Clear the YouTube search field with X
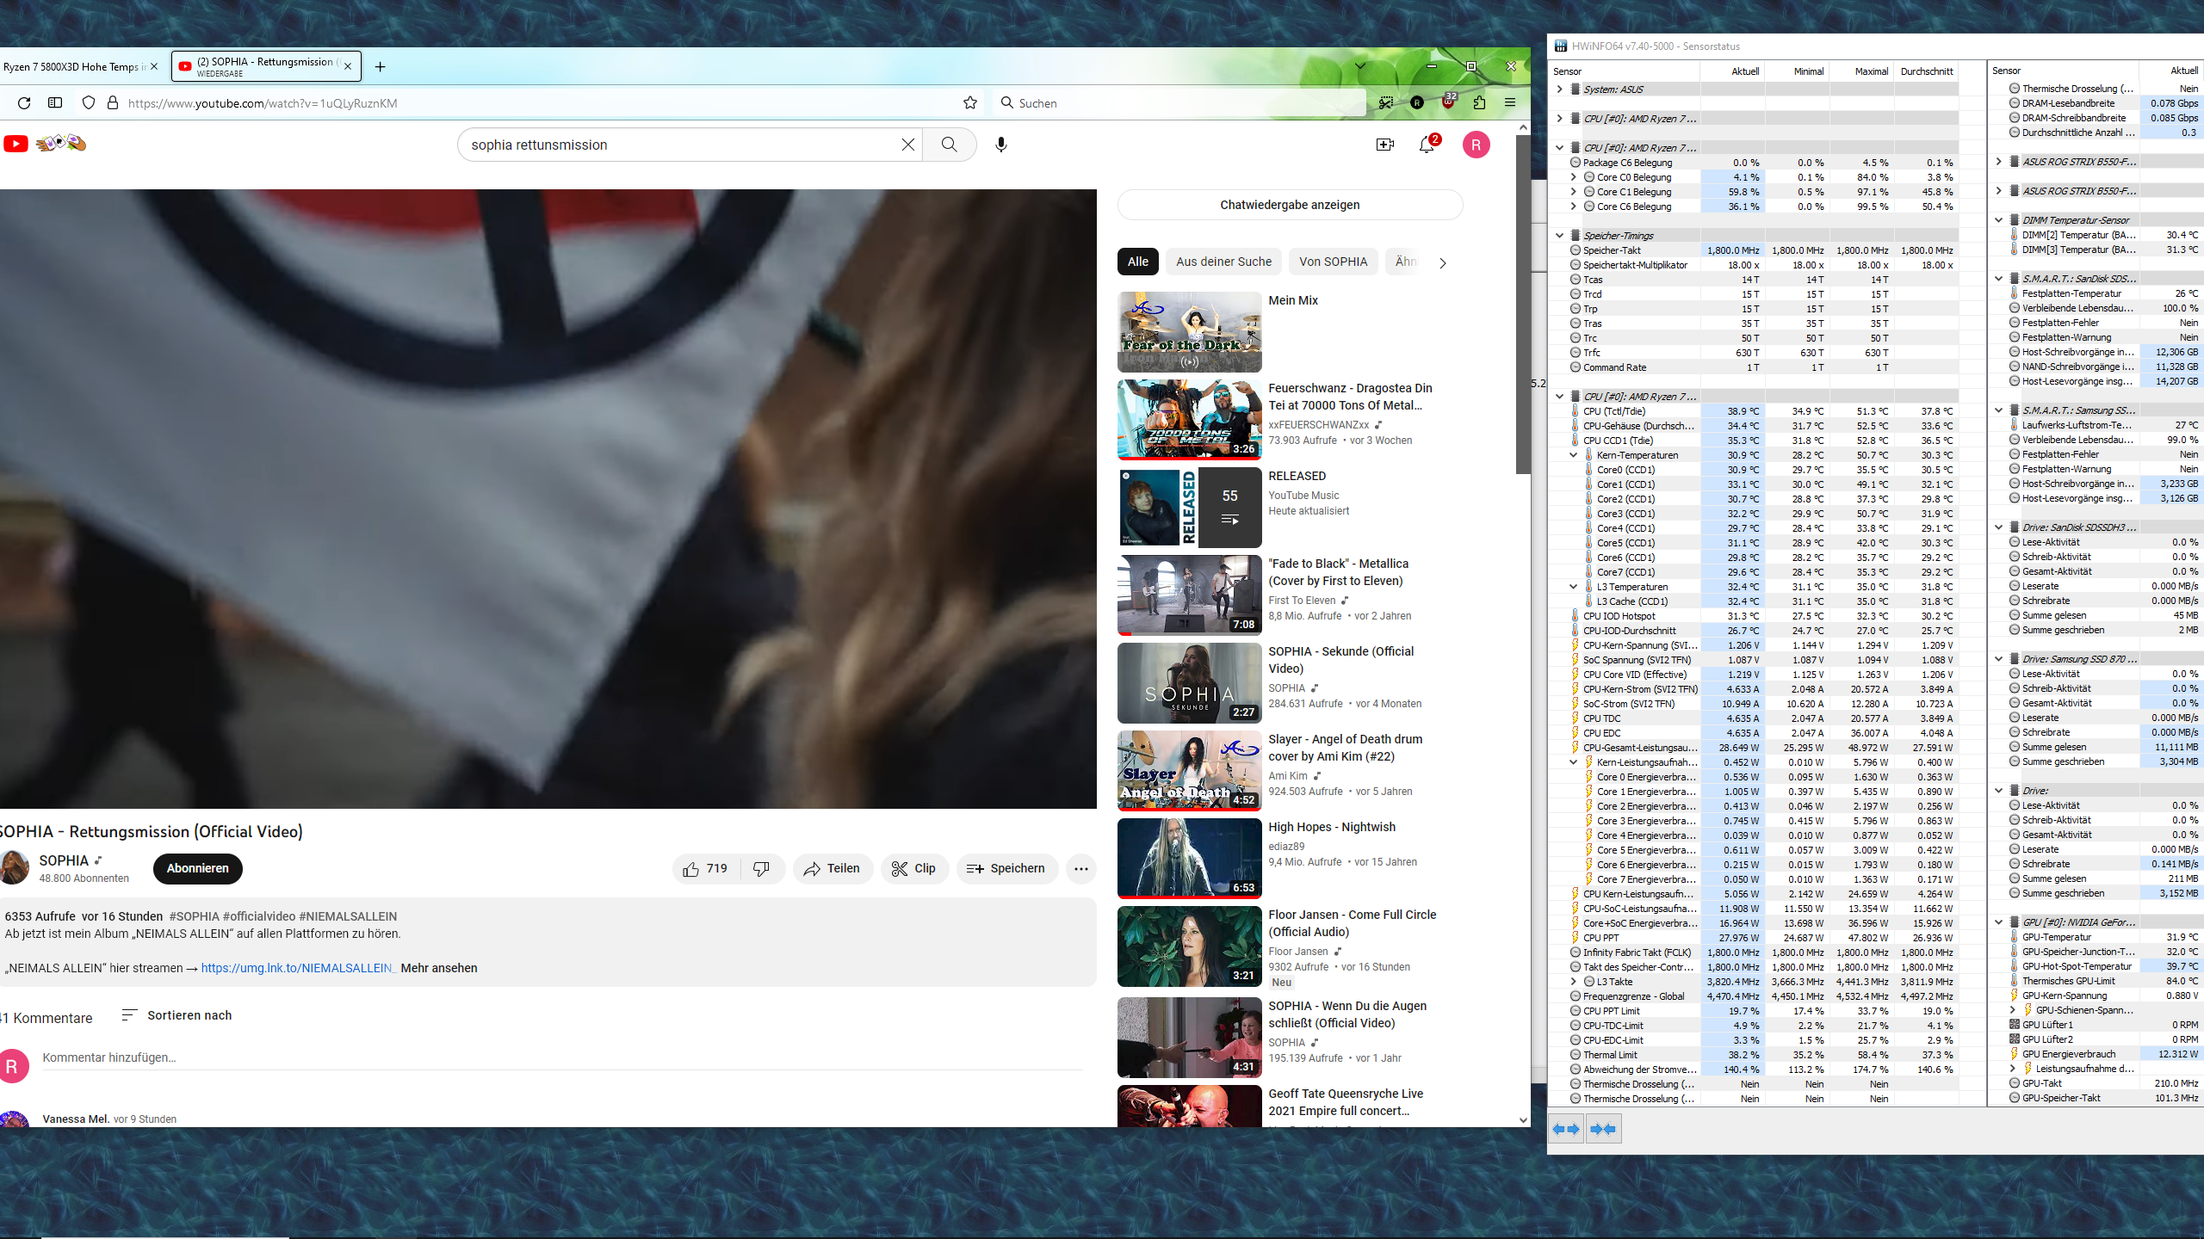 (x=907, y=145)
